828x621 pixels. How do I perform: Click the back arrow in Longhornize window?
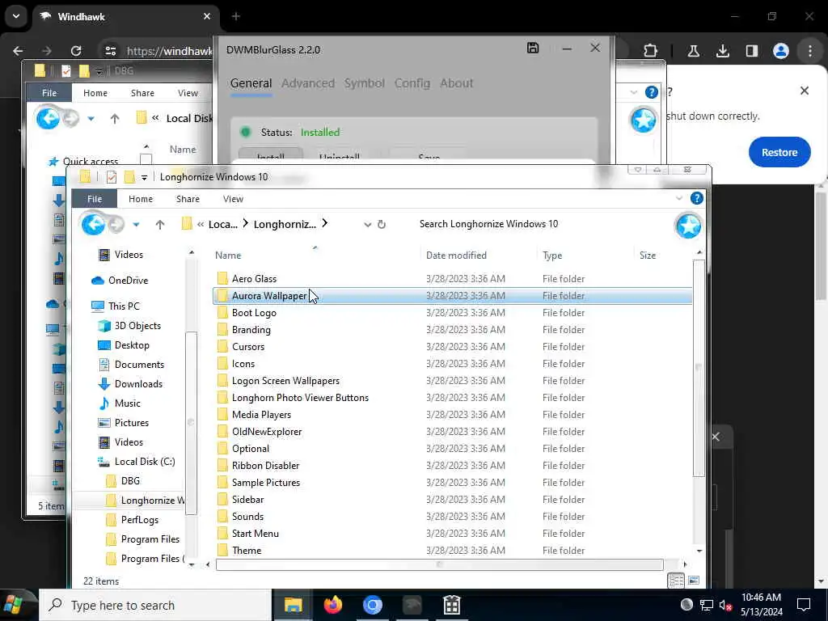click(x=94, y=225)
